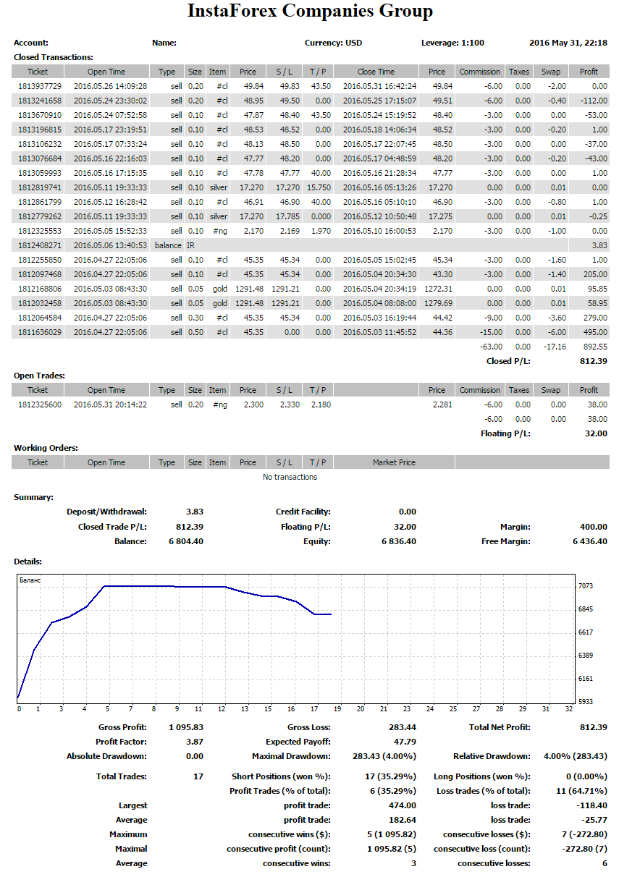The width and height of the screenshot is (619, 877).
Task: Click the Closed Transactions heading
Action: click(54, 56)
